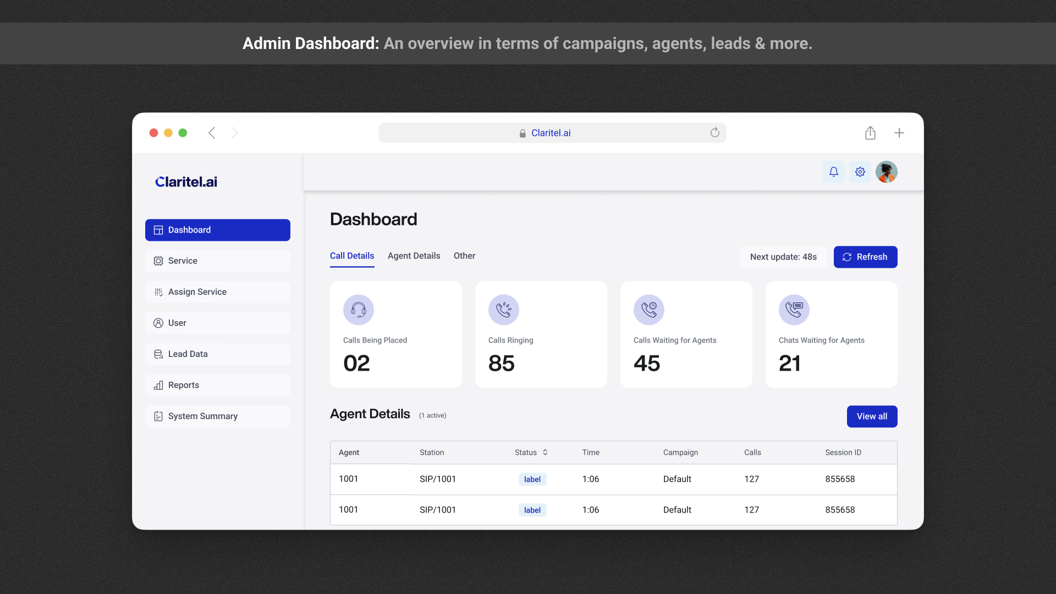This screenshot has width=1056, height=594.
Task: Open the Other tab
Action: point(464,256)
